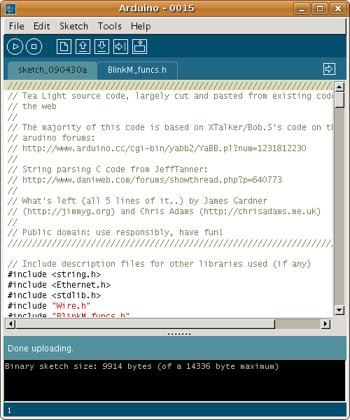The height and width of the screenshot is (420, 350).
Task: Click the Verify/Compile play button
Action: (x=15, y=47)
